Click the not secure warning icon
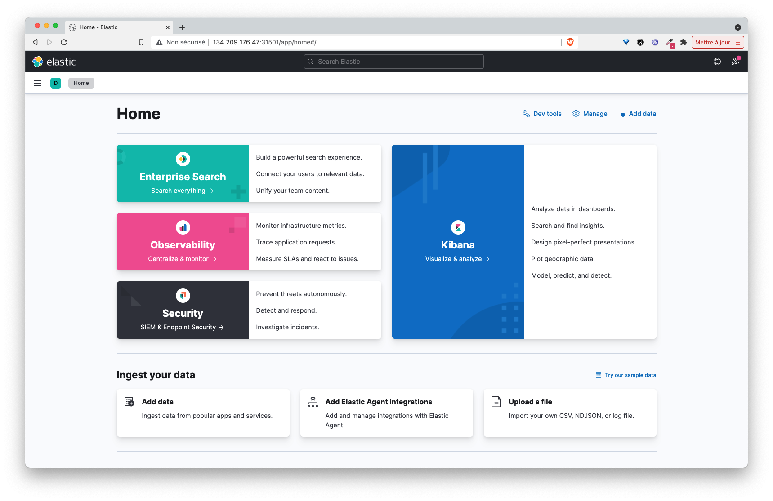The width and height of the screenshot is (773, 501). coord(159,42)
